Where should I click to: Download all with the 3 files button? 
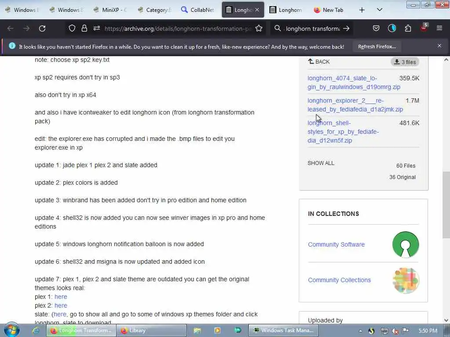tap(405, 62)
